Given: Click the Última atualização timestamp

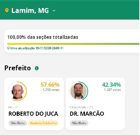Looking at the screenshot, I should (x=36, y=48).
